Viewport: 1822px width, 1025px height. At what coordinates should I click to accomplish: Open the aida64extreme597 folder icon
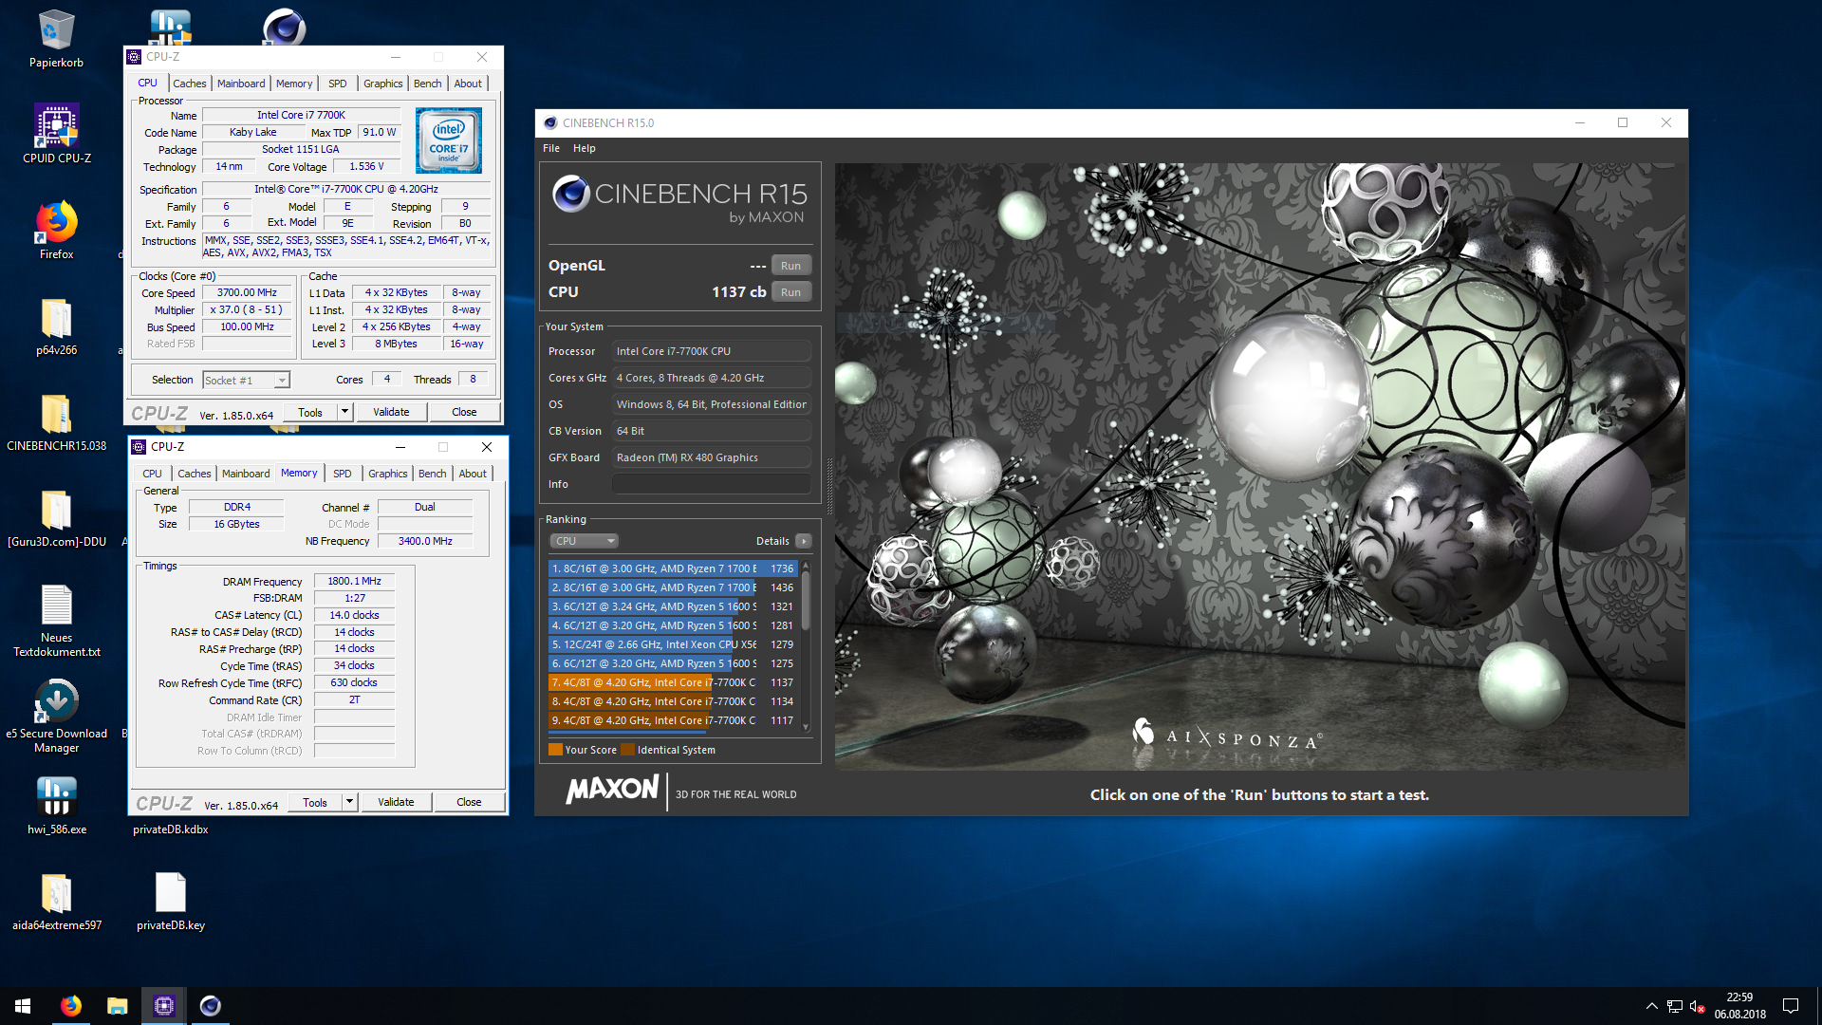click(x=56, y=902)
